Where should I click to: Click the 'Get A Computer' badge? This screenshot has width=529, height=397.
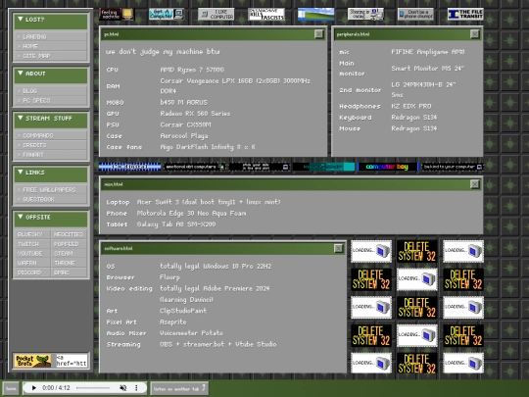166,14
